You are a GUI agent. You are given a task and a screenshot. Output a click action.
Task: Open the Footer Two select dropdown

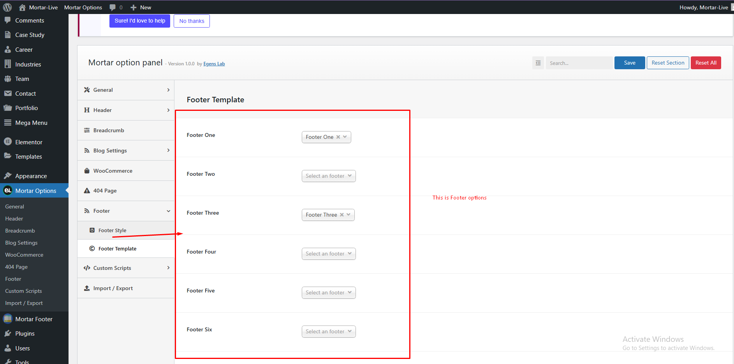pyautogui.click(x=329, y=176)
